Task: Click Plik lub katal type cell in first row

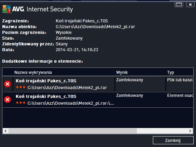Action: (x=180, y=80)
